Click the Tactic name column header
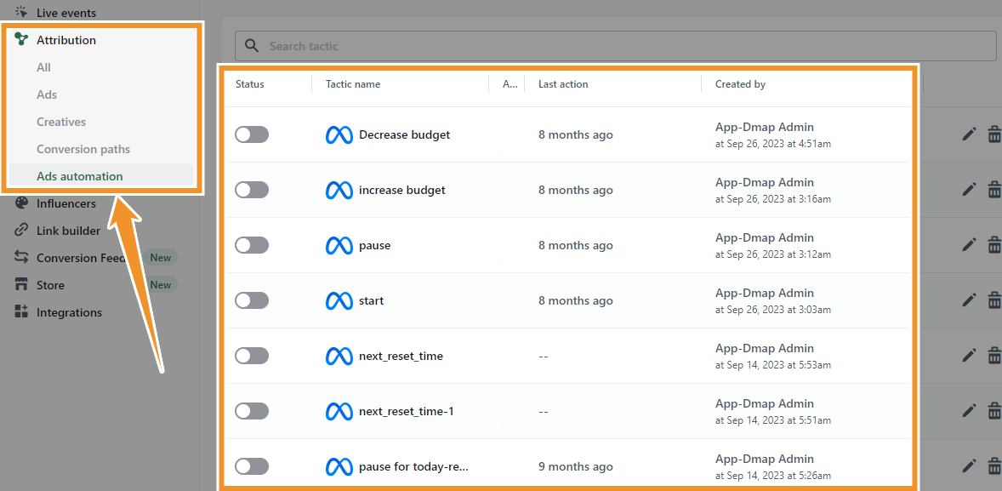 click(x=353, y=84)
